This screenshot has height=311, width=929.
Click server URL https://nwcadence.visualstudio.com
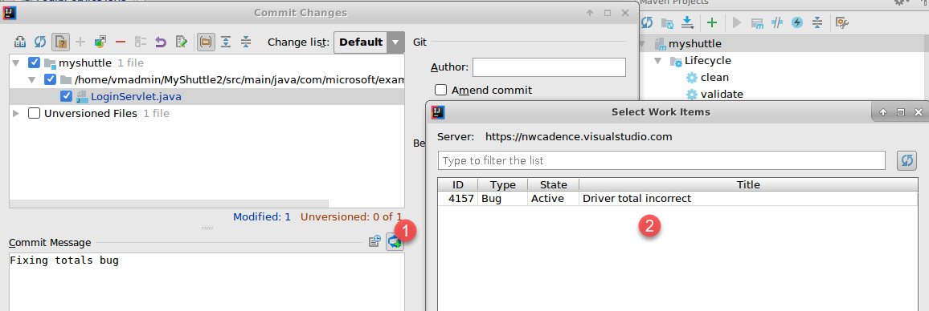[x=579, y=136]
